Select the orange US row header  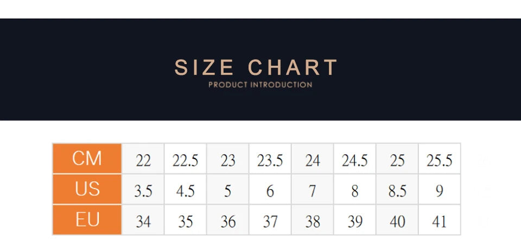coord(87,189)
